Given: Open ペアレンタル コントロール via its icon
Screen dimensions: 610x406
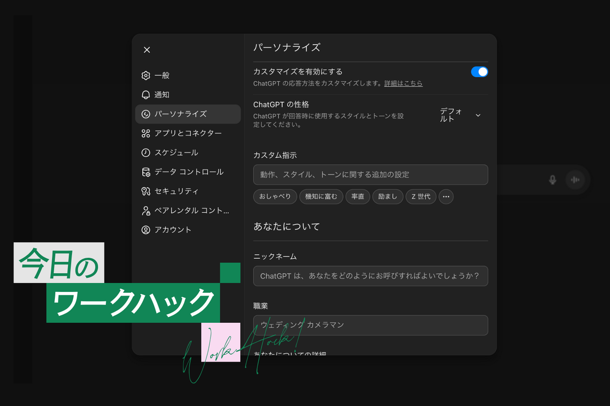Looking at the screenshot, I should point(146,210).
